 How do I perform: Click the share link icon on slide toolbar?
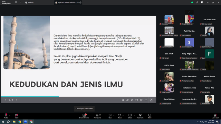click(x=127, y=100)
